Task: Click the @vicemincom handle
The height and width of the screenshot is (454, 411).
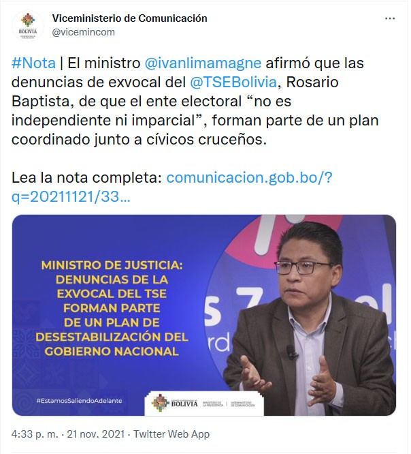Action: 83,32
